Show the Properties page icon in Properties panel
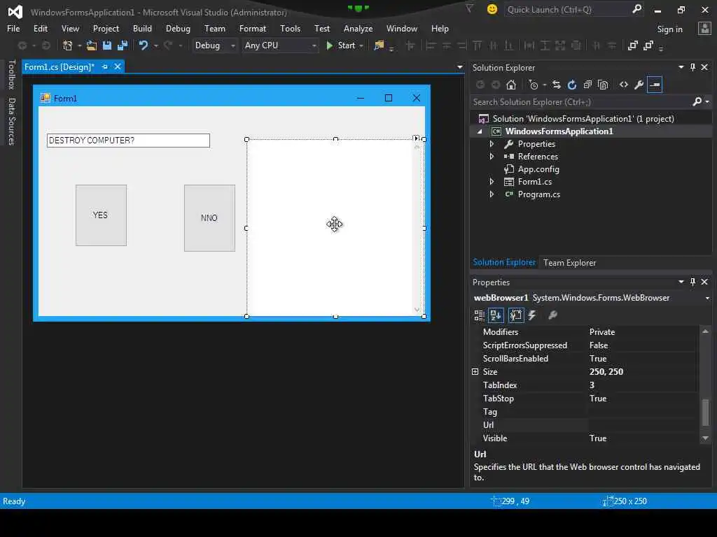Image resolution: width=717 pixels, height=537 pixels. pos(516,315)
